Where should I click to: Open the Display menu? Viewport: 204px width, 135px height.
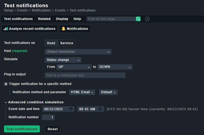(62, 19)
